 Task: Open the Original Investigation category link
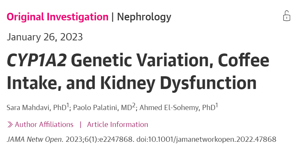click(x=57, y=17)
